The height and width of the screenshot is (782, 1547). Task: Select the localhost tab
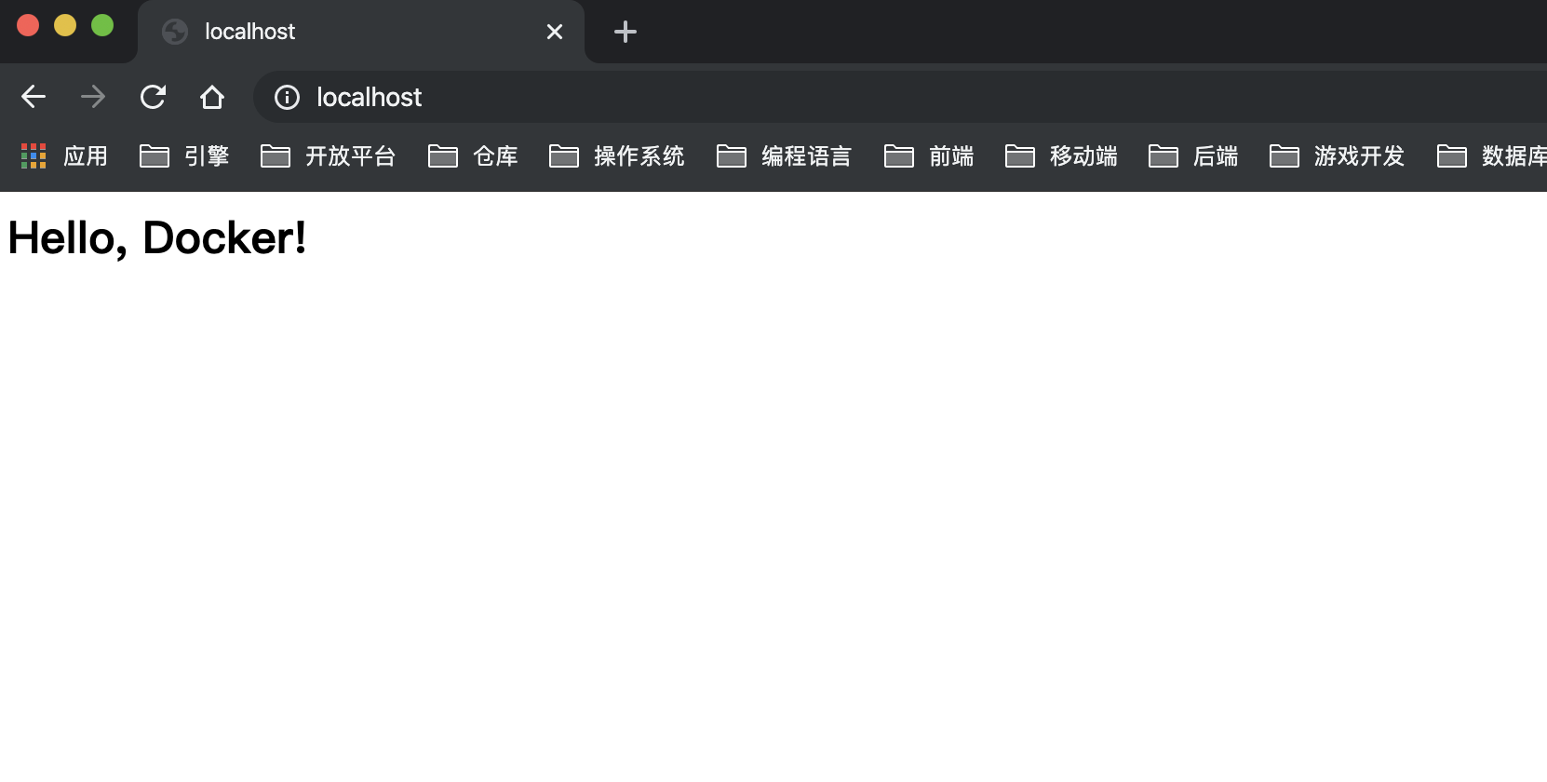click(x=361, y=32)
